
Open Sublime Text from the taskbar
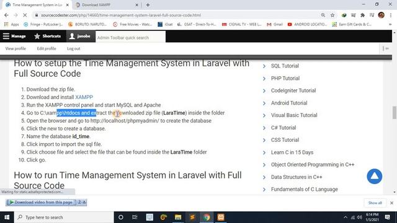pyautogui.click(x=192, y=217)
